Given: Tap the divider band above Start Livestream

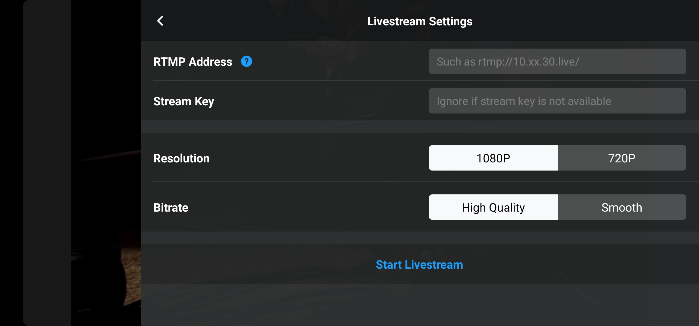Looking at the screenshot, I should pos(420,238).
